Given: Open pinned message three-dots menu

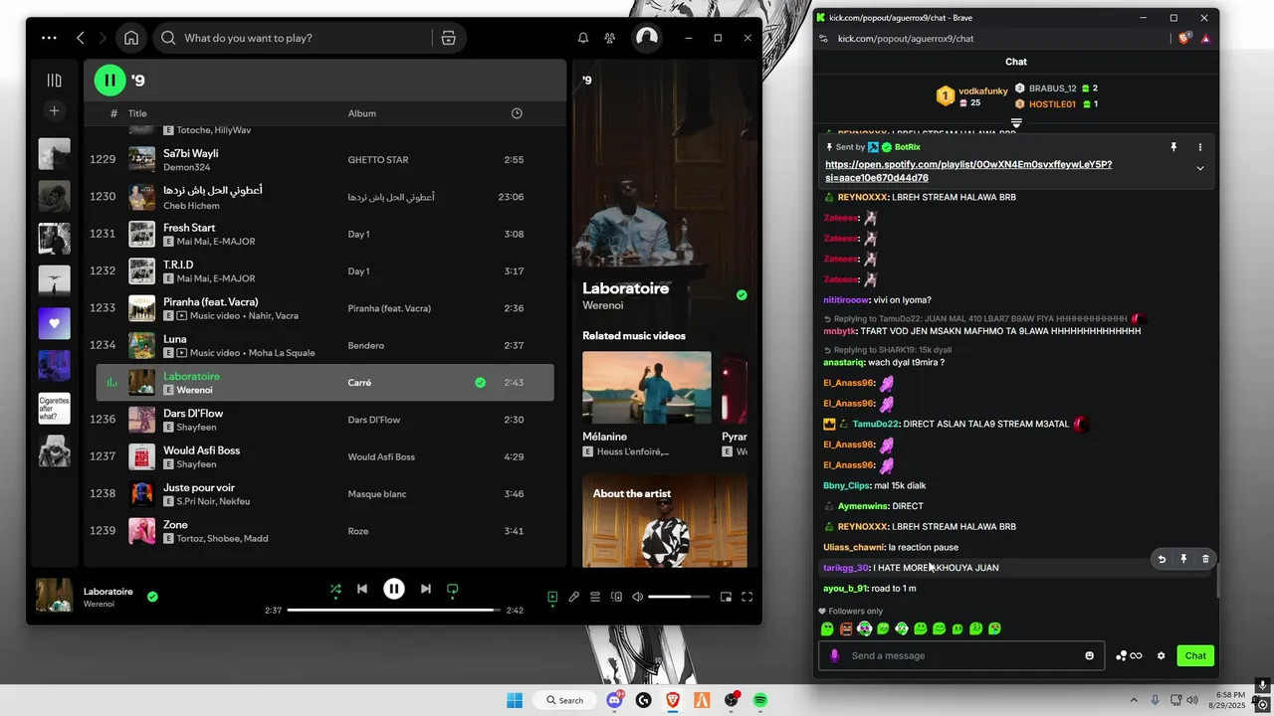Looking at the screenshot, I should pos(1200,147).
